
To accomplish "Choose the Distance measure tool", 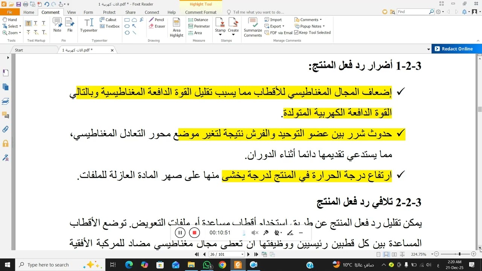I will click(x=198, y=20).
